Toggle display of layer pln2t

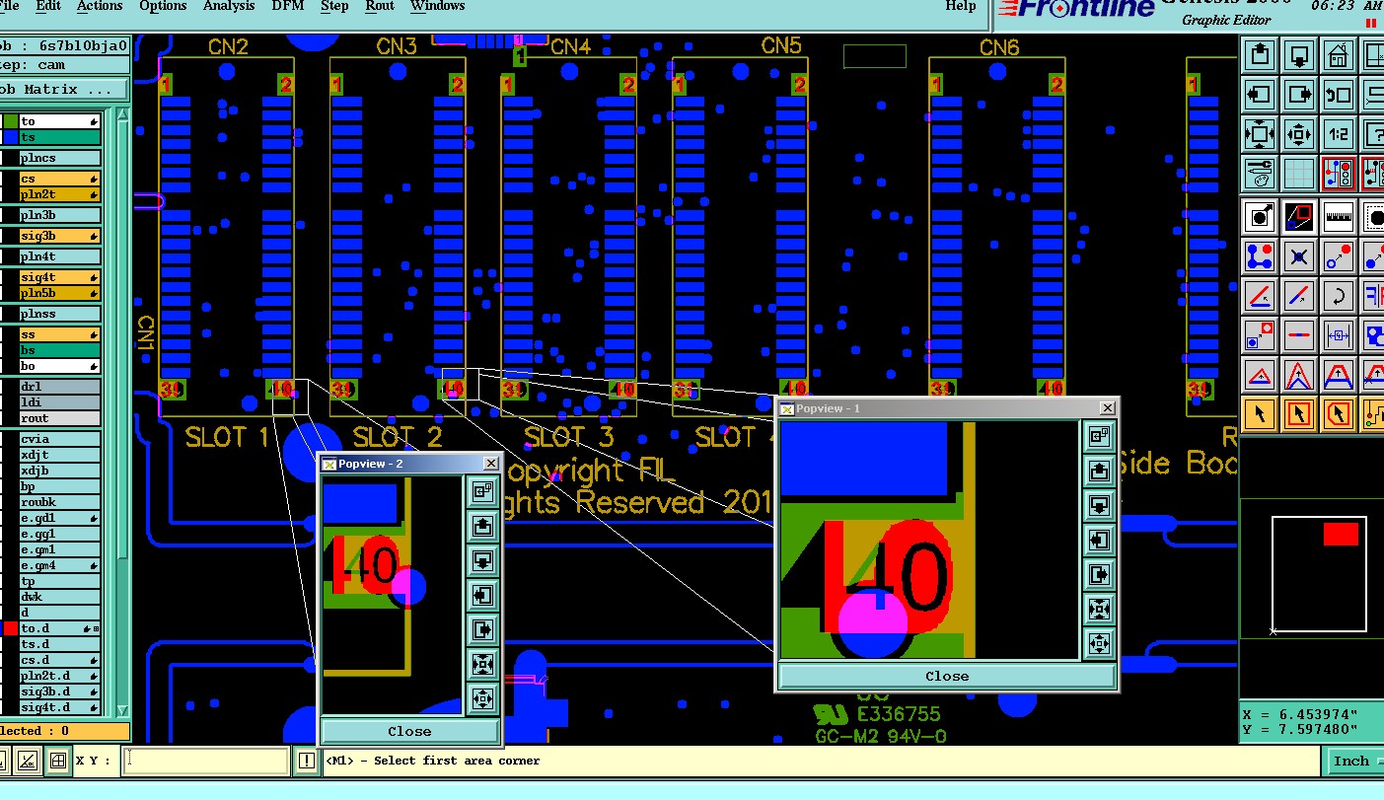point(59,194)
